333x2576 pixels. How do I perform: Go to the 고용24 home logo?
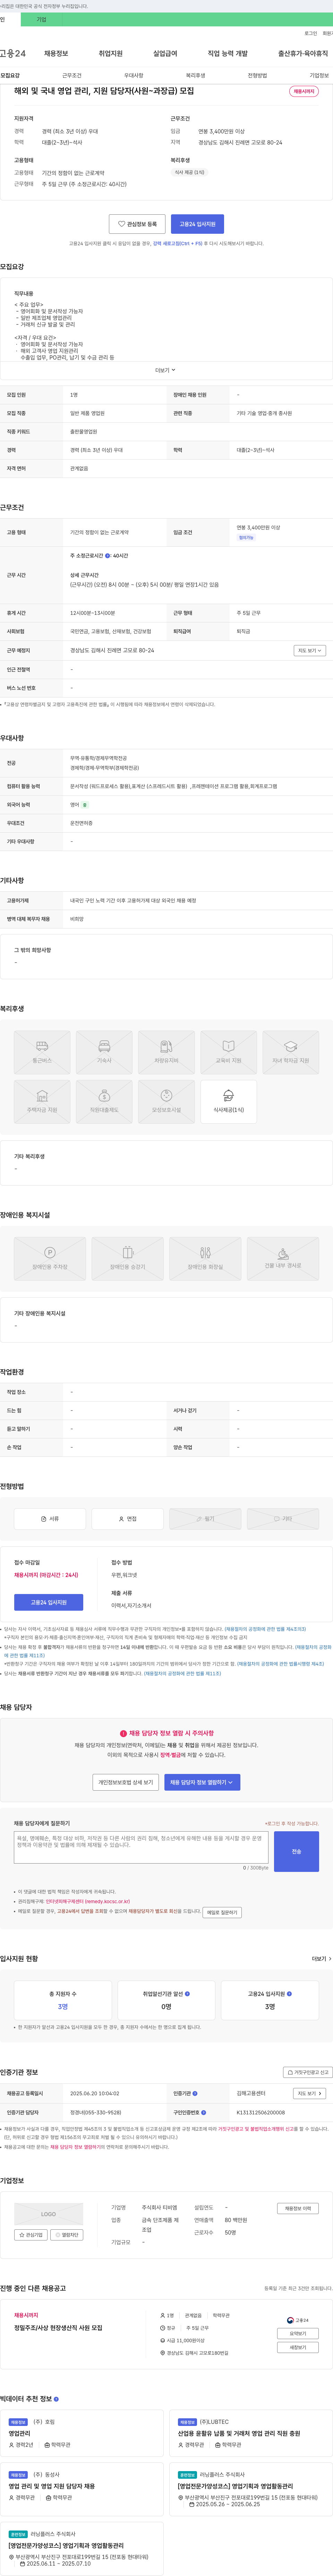(x=13, y=53)
